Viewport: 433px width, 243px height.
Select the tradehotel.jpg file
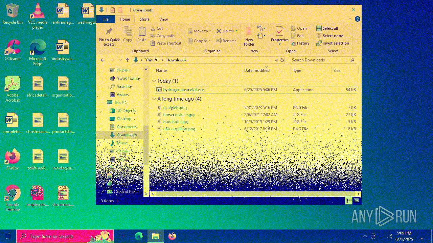pos(256,122)
